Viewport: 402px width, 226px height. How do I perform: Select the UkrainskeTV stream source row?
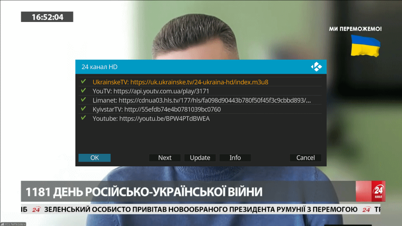click(x=200, y=82)
